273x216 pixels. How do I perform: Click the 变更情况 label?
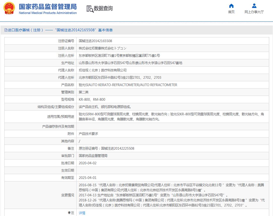tap(68, 195)
